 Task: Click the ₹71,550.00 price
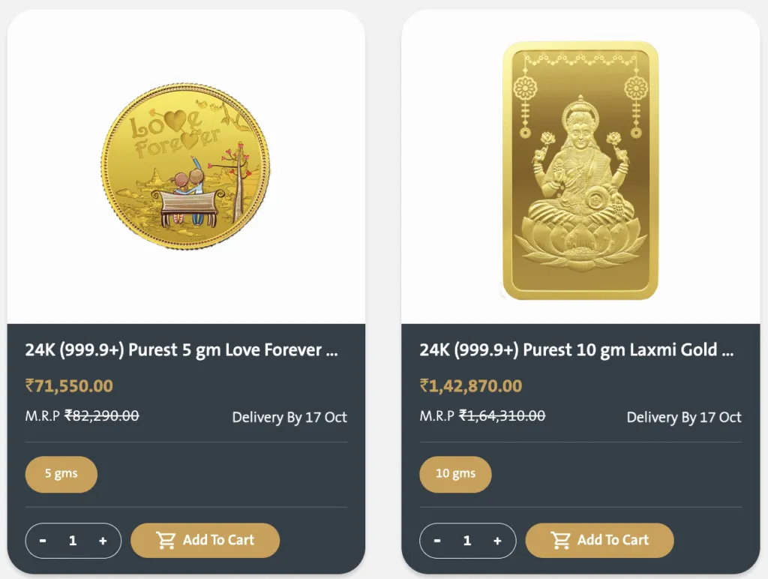(x=69, y=386)
